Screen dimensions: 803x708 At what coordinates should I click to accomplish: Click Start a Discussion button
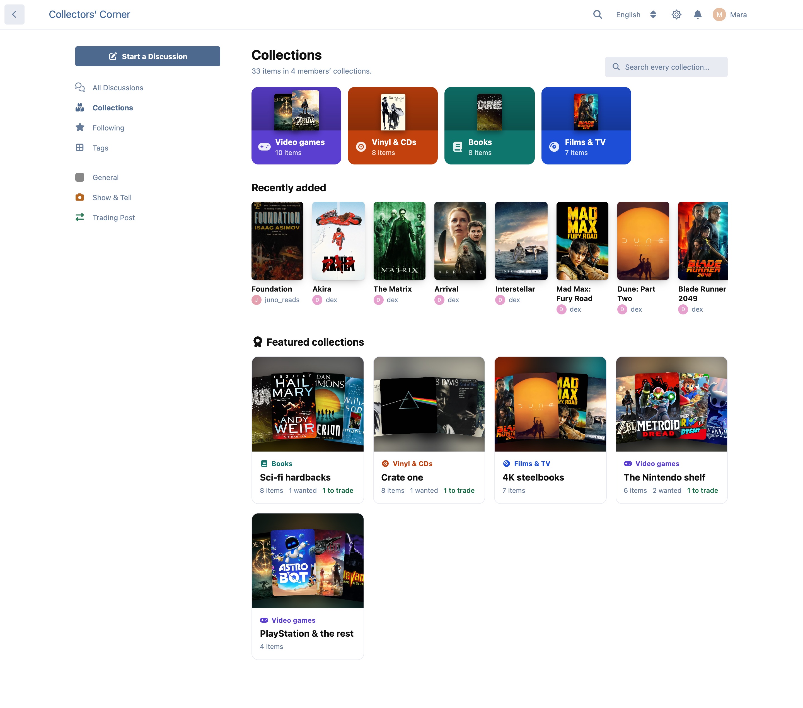click(148, 56)
